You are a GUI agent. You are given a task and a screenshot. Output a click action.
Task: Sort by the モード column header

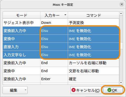pyautogui.click(x=22, y=15)
